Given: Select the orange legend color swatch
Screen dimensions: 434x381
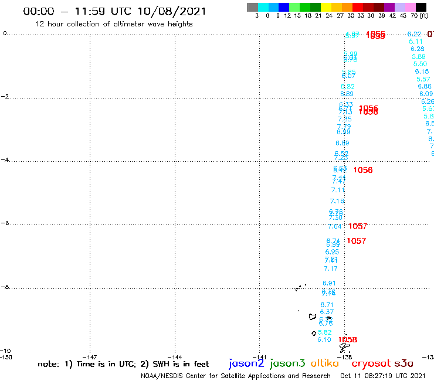Looking at the screenshot, I should tap(347, 7).
